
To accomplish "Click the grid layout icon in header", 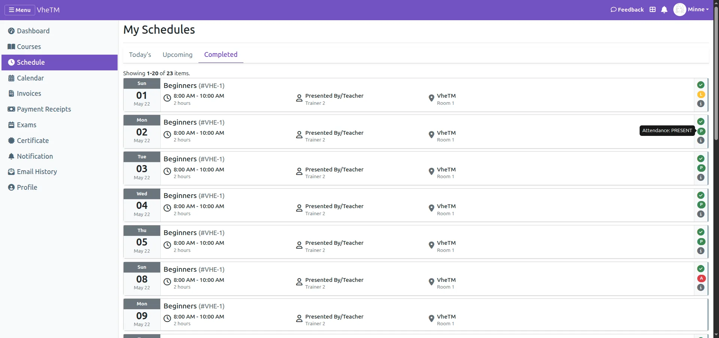I will (652, 10).
